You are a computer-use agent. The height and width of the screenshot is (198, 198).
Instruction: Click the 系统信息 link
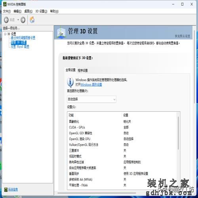pyautogui.click(x=13, y=190)
